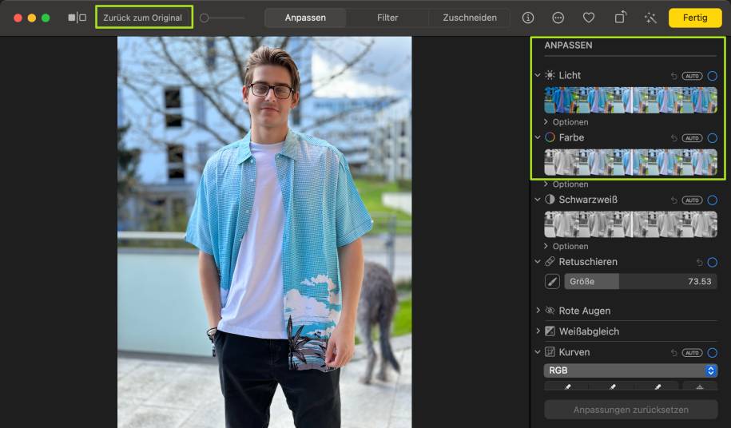Undo the Retuschieren adjustment with its arrow
The height and width of the screenshot is (428, 731).
point(699,262)
